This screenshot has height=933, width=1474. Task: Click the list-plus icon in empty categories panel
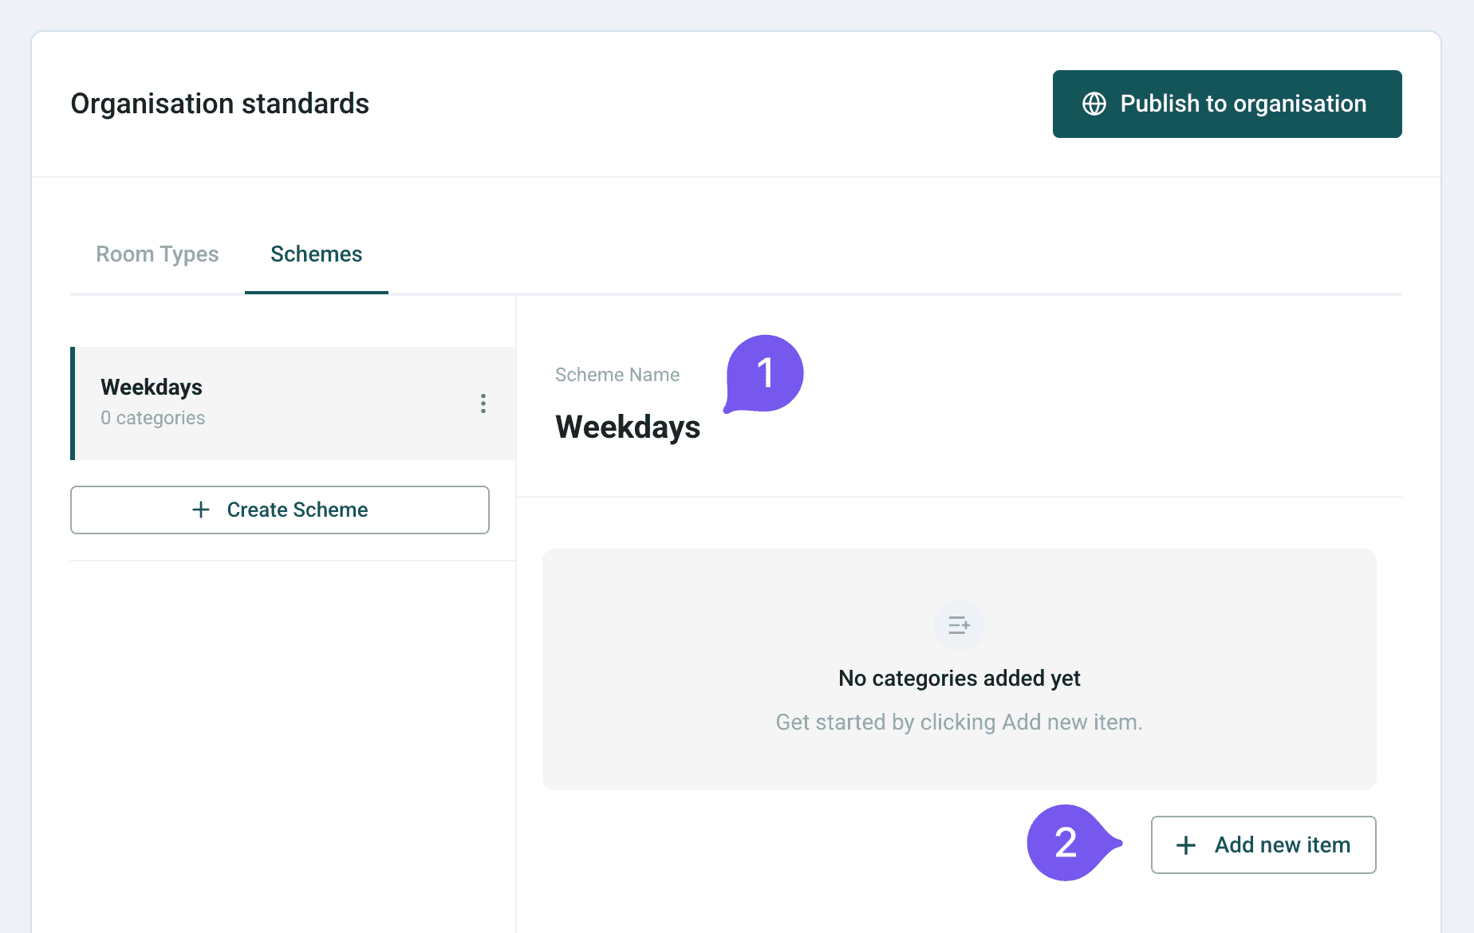[959, 625]
